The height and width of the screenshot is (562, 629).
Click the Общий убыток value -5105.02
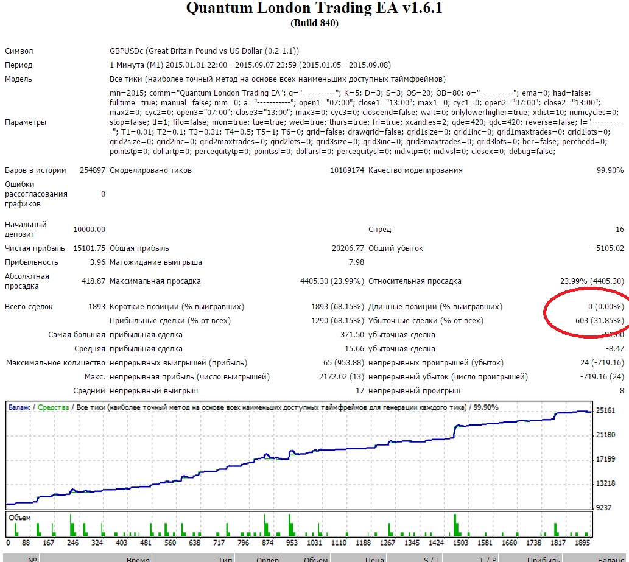608,248
